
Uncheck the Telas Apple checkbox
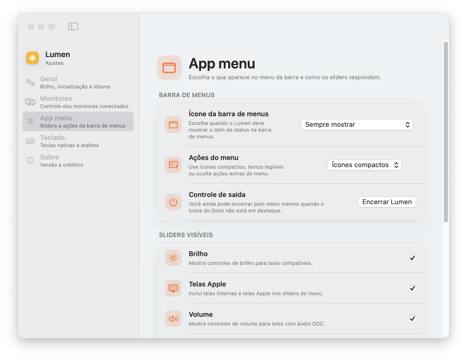tap(412, 288)
